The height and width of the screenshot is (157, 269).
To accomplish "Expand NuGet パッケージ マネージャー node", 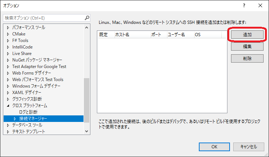I will click(8, 60).
